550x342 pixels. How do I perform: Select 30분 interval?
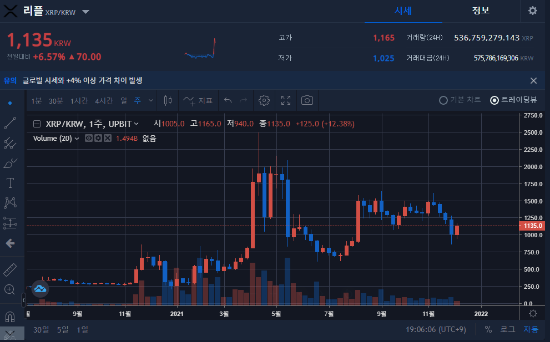55,101
